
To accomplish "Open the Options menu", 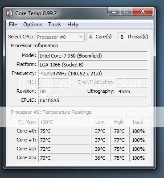I will pos(33,25).
